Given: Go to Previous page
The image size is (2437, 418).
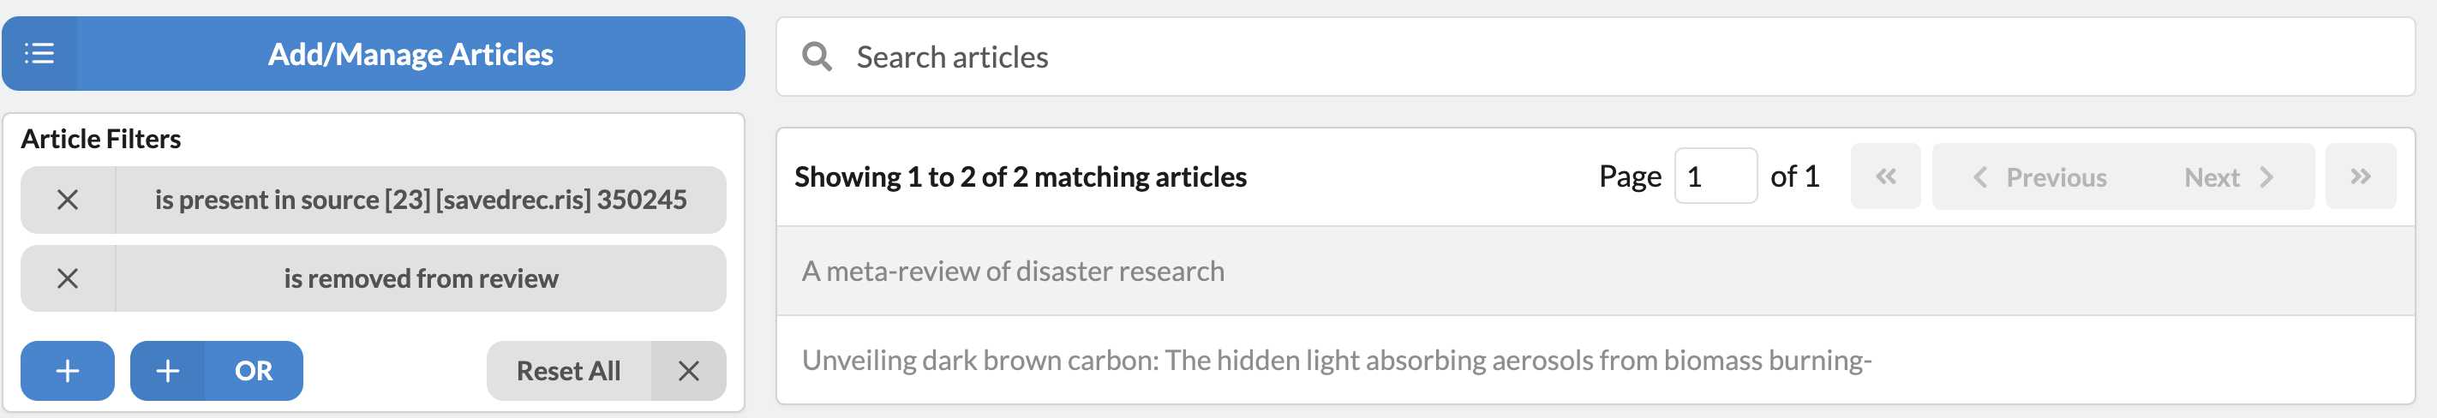Looking at the screenshot, I should [x=2039, y=176].
